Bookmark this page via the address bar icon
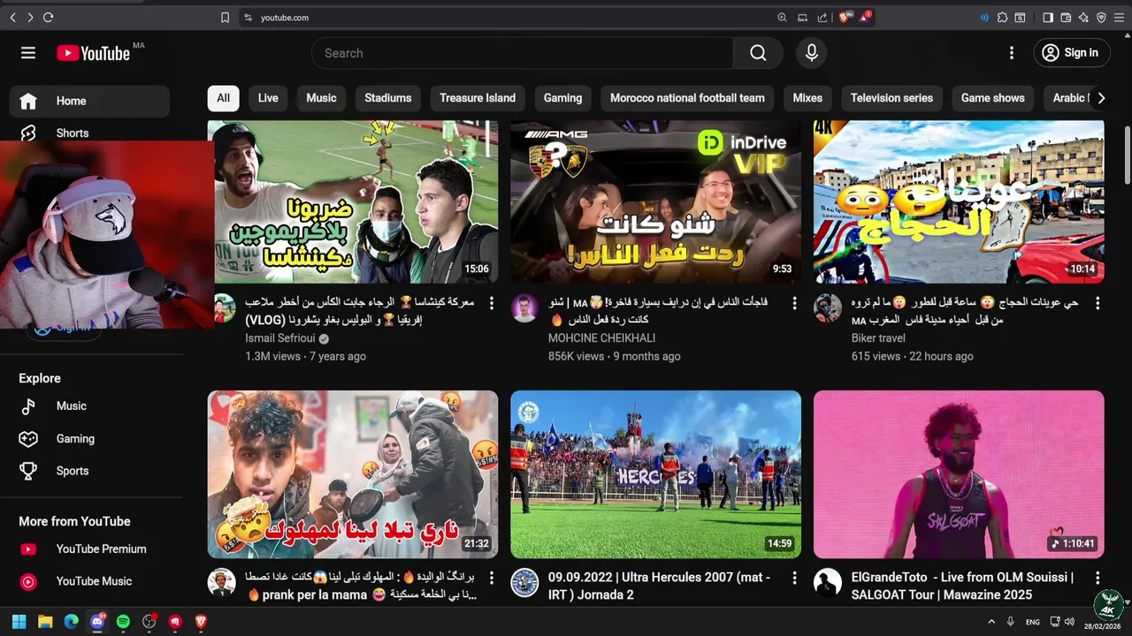Screen dimensions: 1132x636 pyautogui.click(x=225, y=18)
